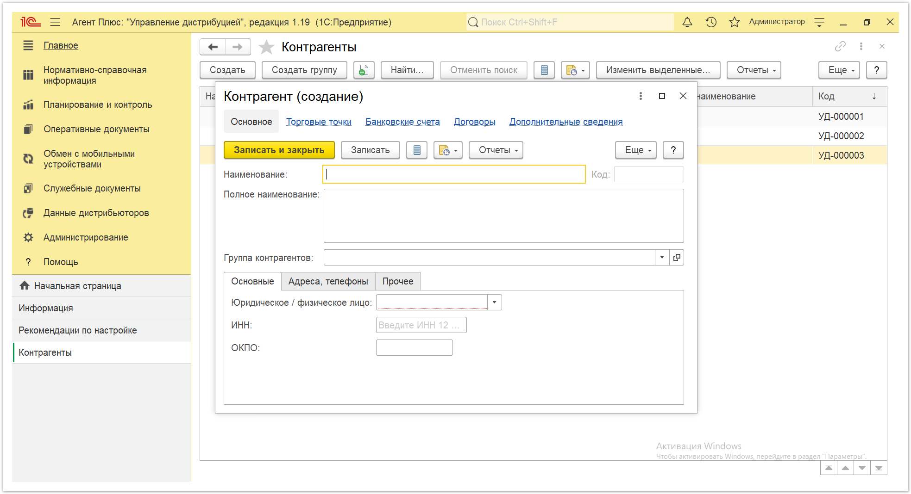Click Записать button
The width and height of the screenshot is (911, 494).
[x=371, y=150]
